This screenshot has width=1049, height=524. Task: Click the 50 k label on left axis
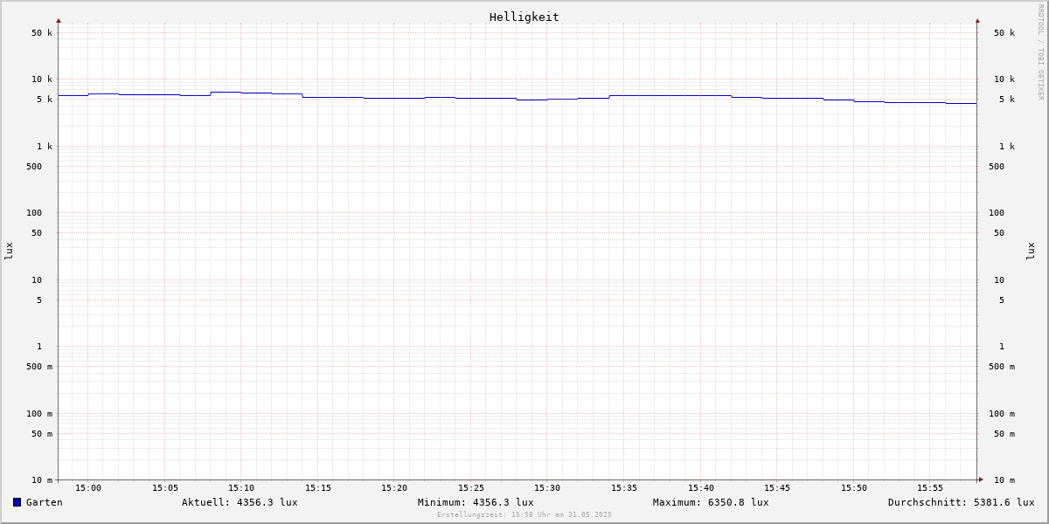pos(42,33)
